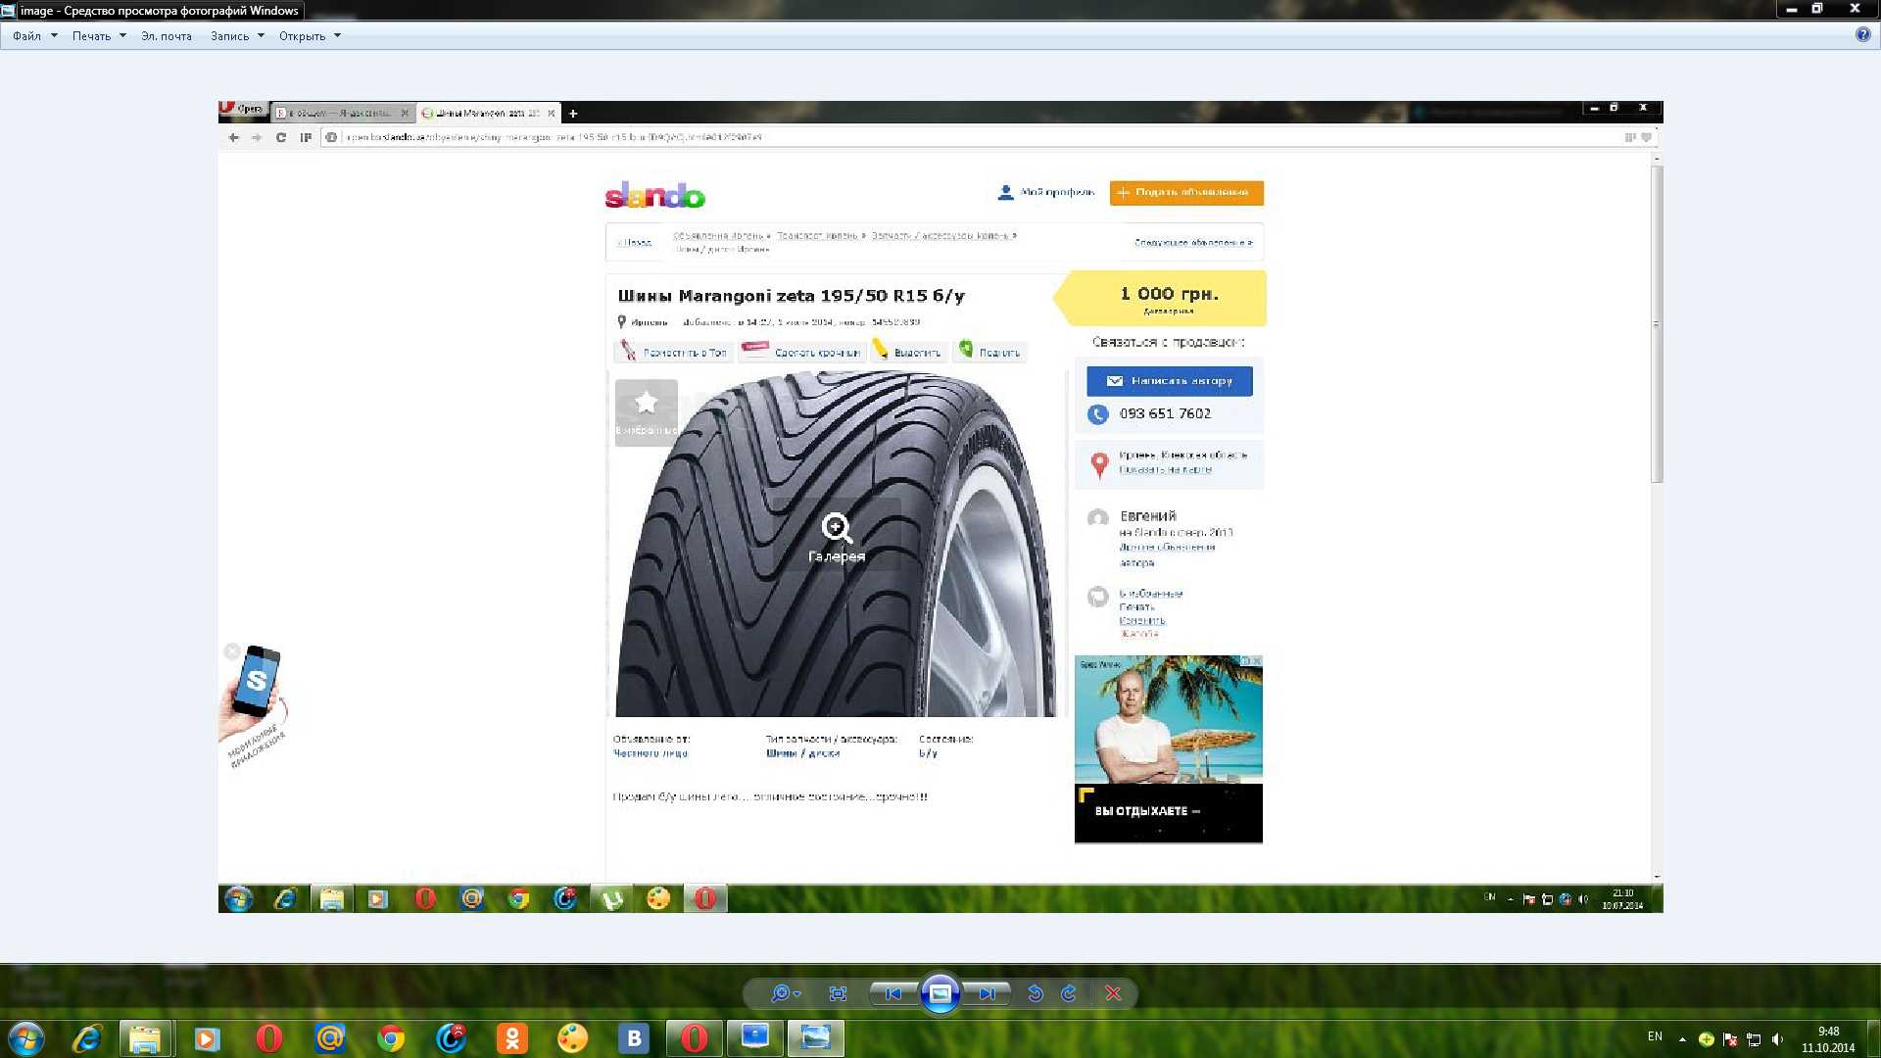Click the Поднять button with green arrow

[989, 351]
